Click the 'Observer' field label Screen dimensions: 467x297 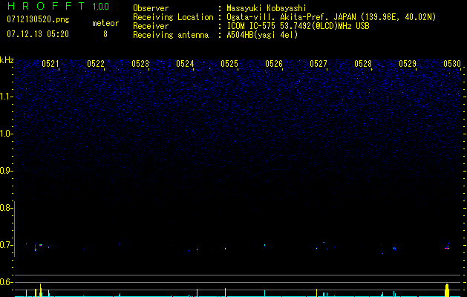pyautogui.click(x=151, y=8)
